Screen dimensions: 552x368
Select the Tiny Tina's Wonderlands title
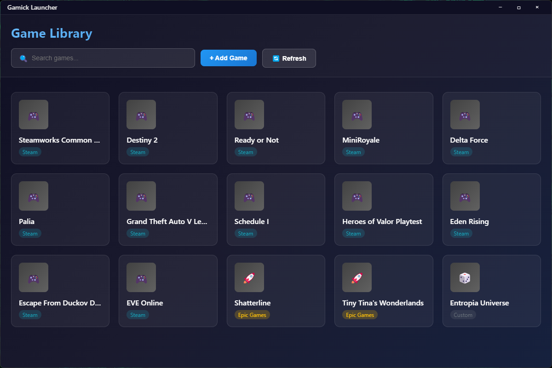383,303
